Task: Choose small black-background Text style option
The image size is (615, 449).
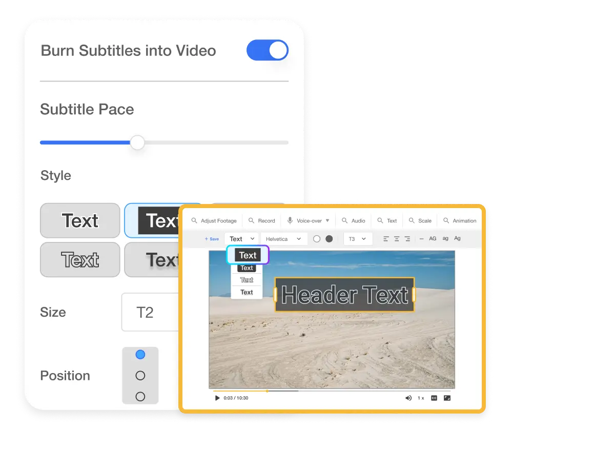Action: coord(247,268)
